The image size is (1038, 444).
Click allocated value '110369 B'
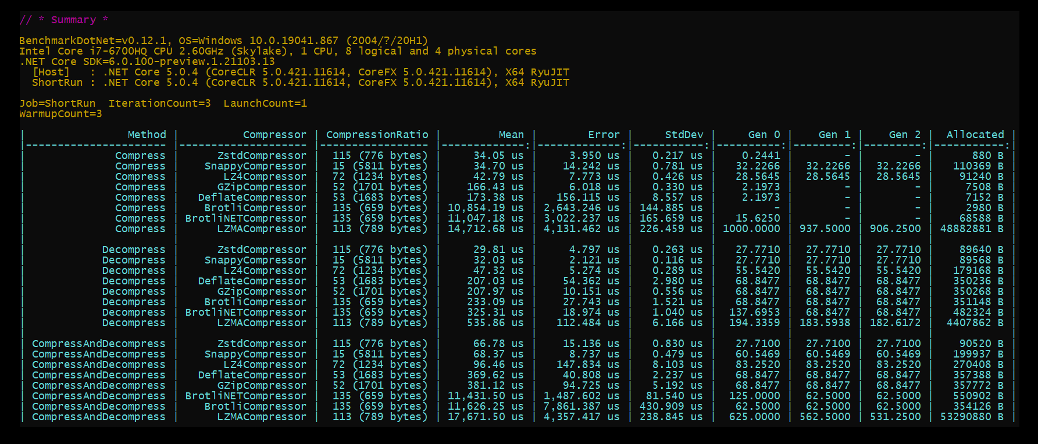[978, 166]
